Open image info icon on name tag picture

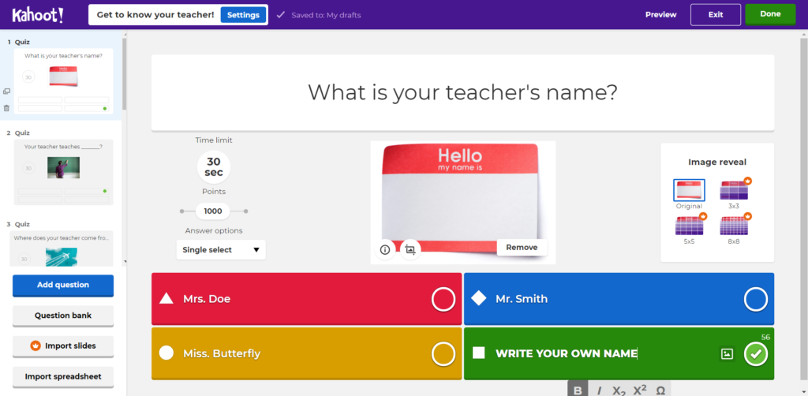[385, 249]
